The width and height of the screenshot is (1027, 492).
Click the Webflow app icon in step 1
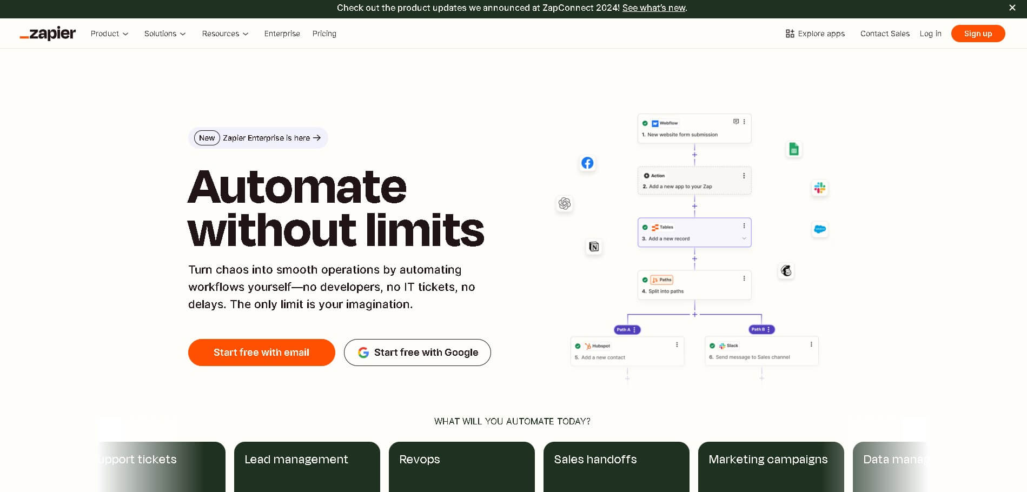point(655,123)
